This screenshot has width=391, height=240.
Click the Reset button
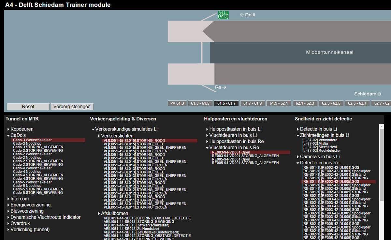pos(28,107)
